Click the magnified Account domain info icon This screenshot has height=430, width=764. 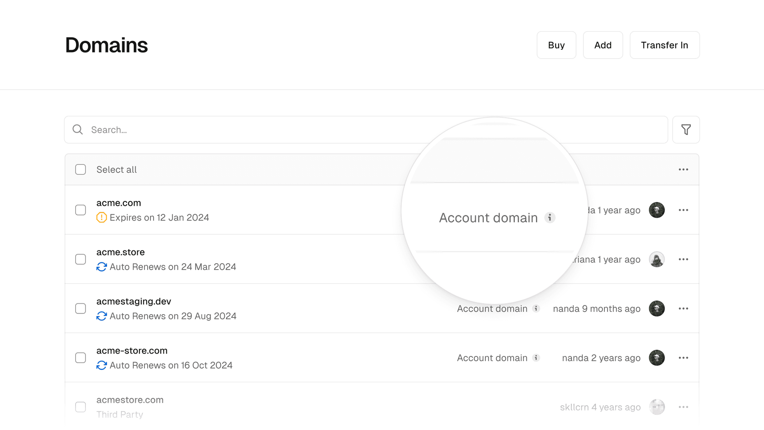coord(550,218)
